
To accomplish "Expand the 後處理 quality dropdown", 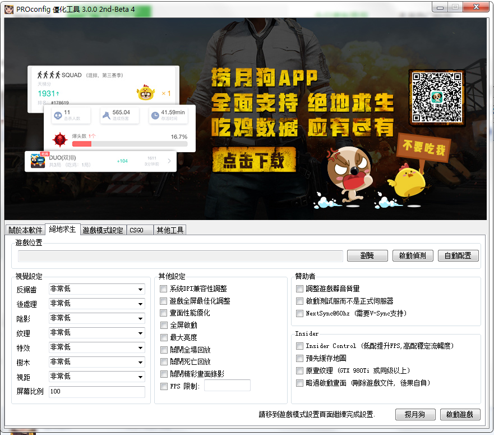I will coord(96,304).
